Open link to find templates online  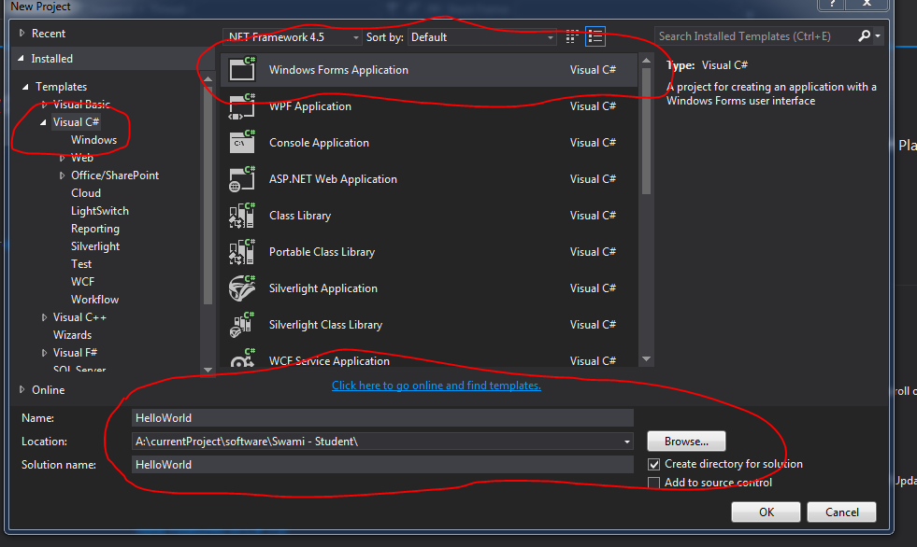pos(437,386)
